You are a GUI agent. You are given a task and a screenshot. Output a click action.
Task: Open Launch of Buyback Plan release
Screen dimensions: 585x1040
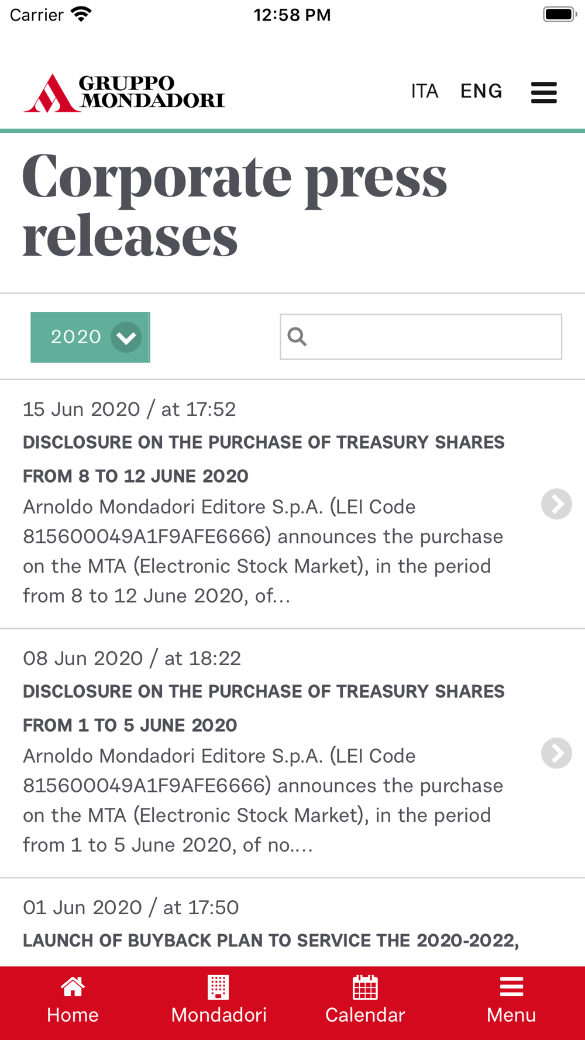(270, 941)
